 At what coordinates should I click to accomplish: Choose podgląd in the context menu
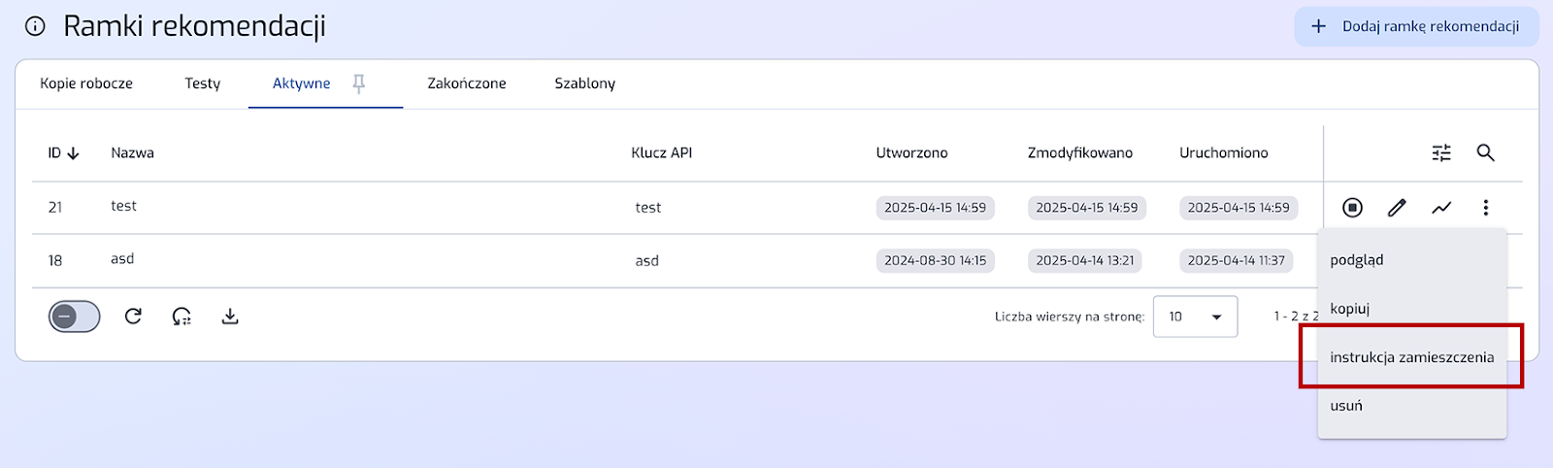pos(1357,260)
